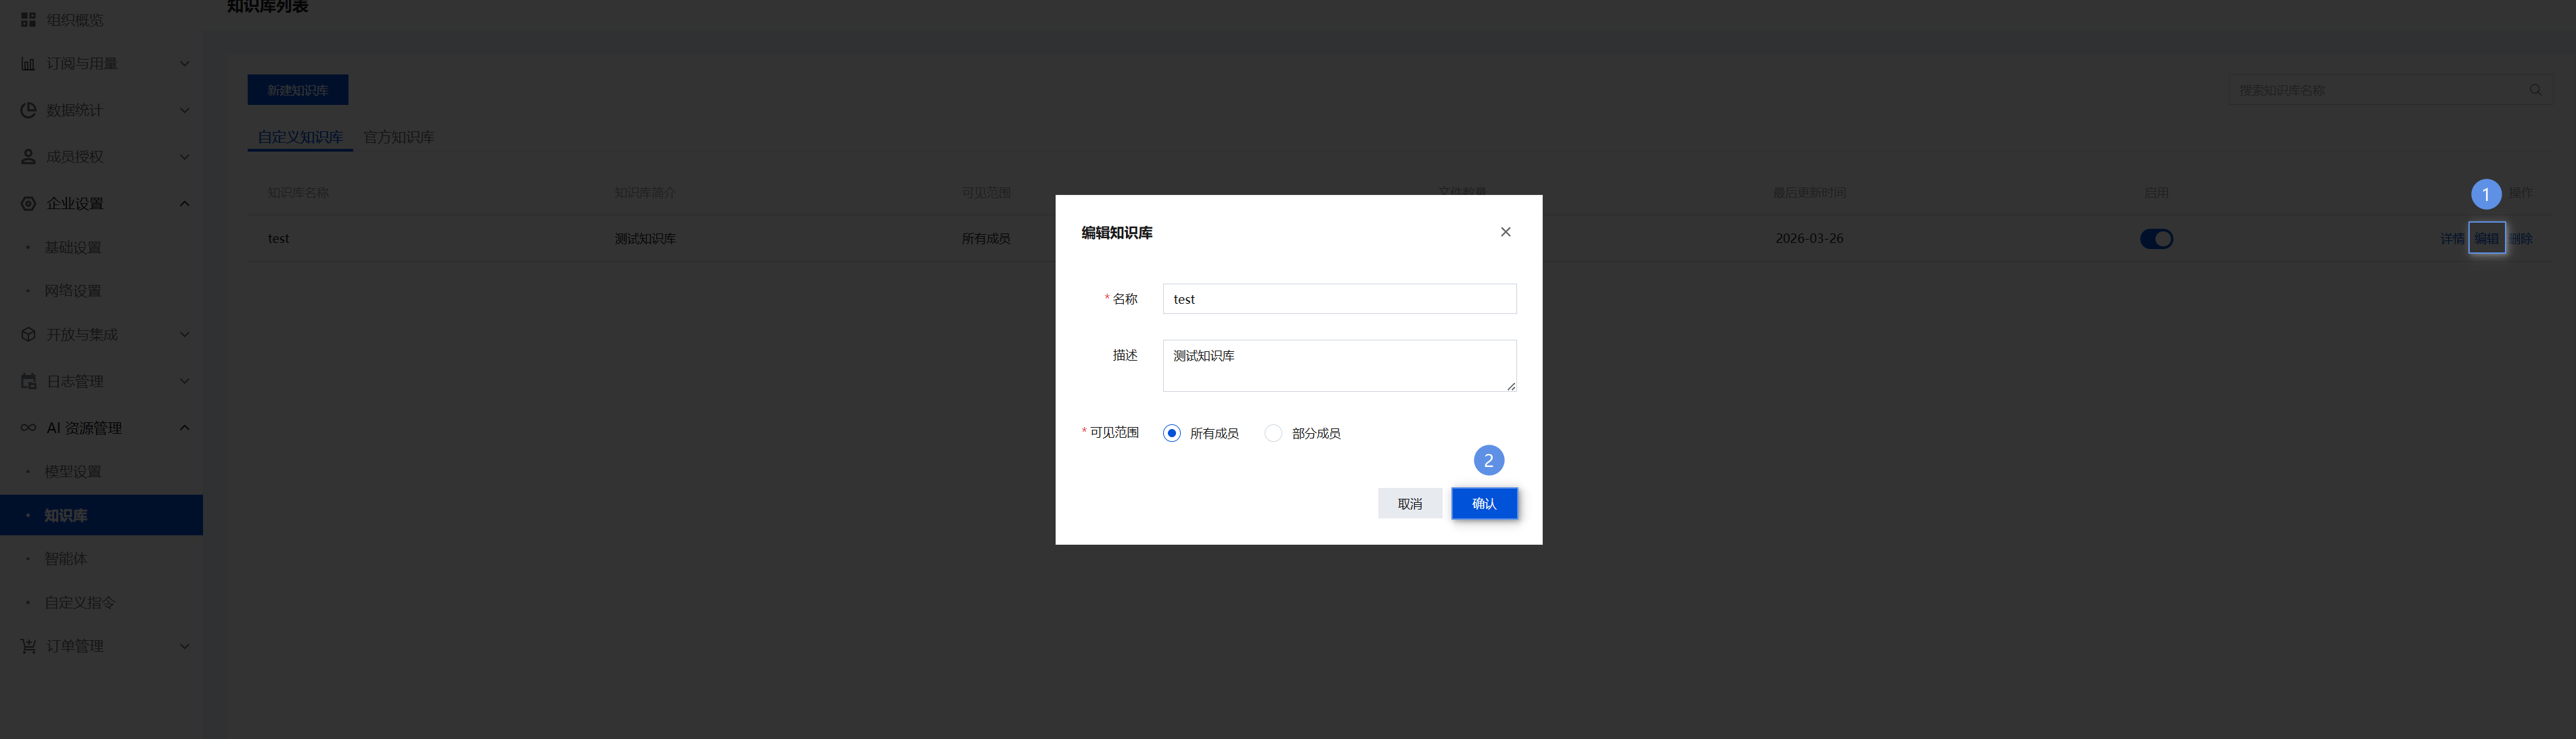Expand the 订单管理 chevron
The image size is (2576, 739).
pos(184,647)
